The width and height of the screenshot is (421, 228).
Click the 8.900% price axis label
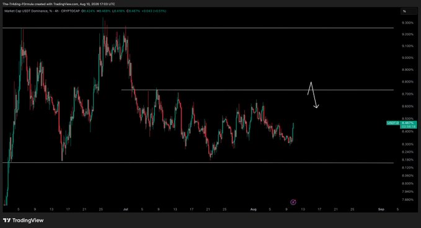point(407,70)
